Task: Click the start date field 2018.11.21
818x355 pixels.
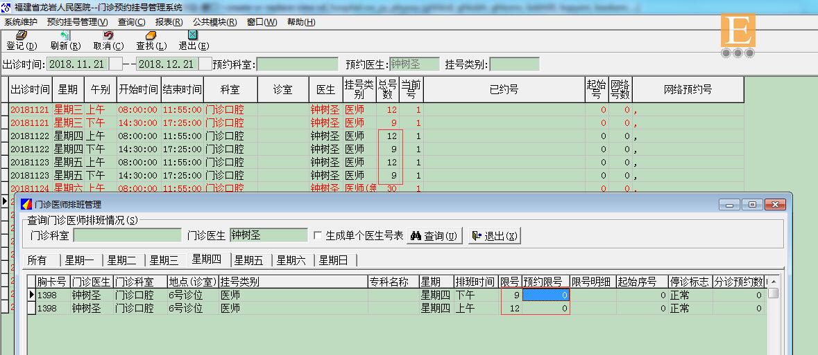Action: point(78,64)
